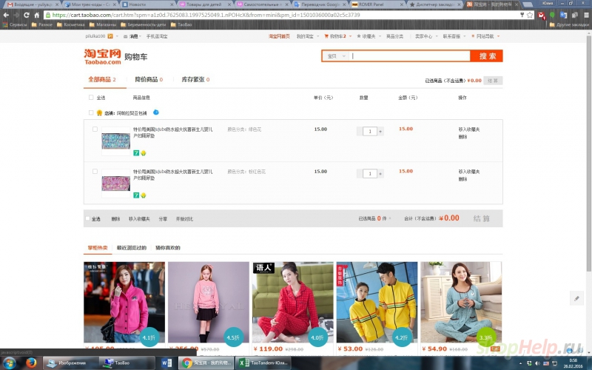
Task: Decrease quantity of green flower item
Action: (360, 132)
